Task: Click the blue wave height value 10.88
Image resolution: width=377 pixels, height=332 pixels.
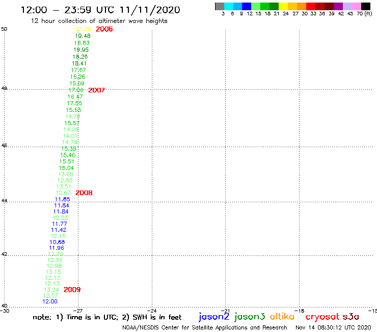Action: 57,242
